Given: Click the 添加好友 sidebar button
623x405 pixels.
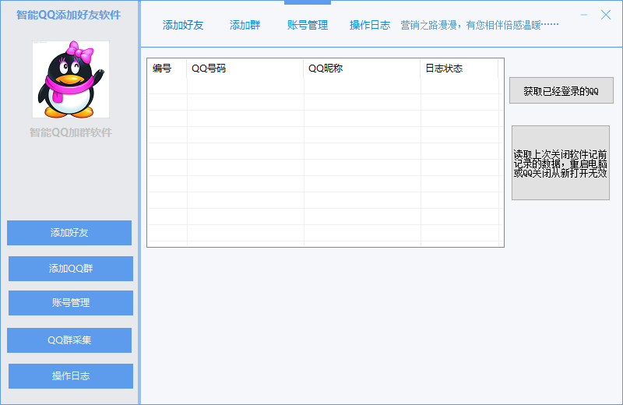Looking at the screenshot, I should [69, 233].
